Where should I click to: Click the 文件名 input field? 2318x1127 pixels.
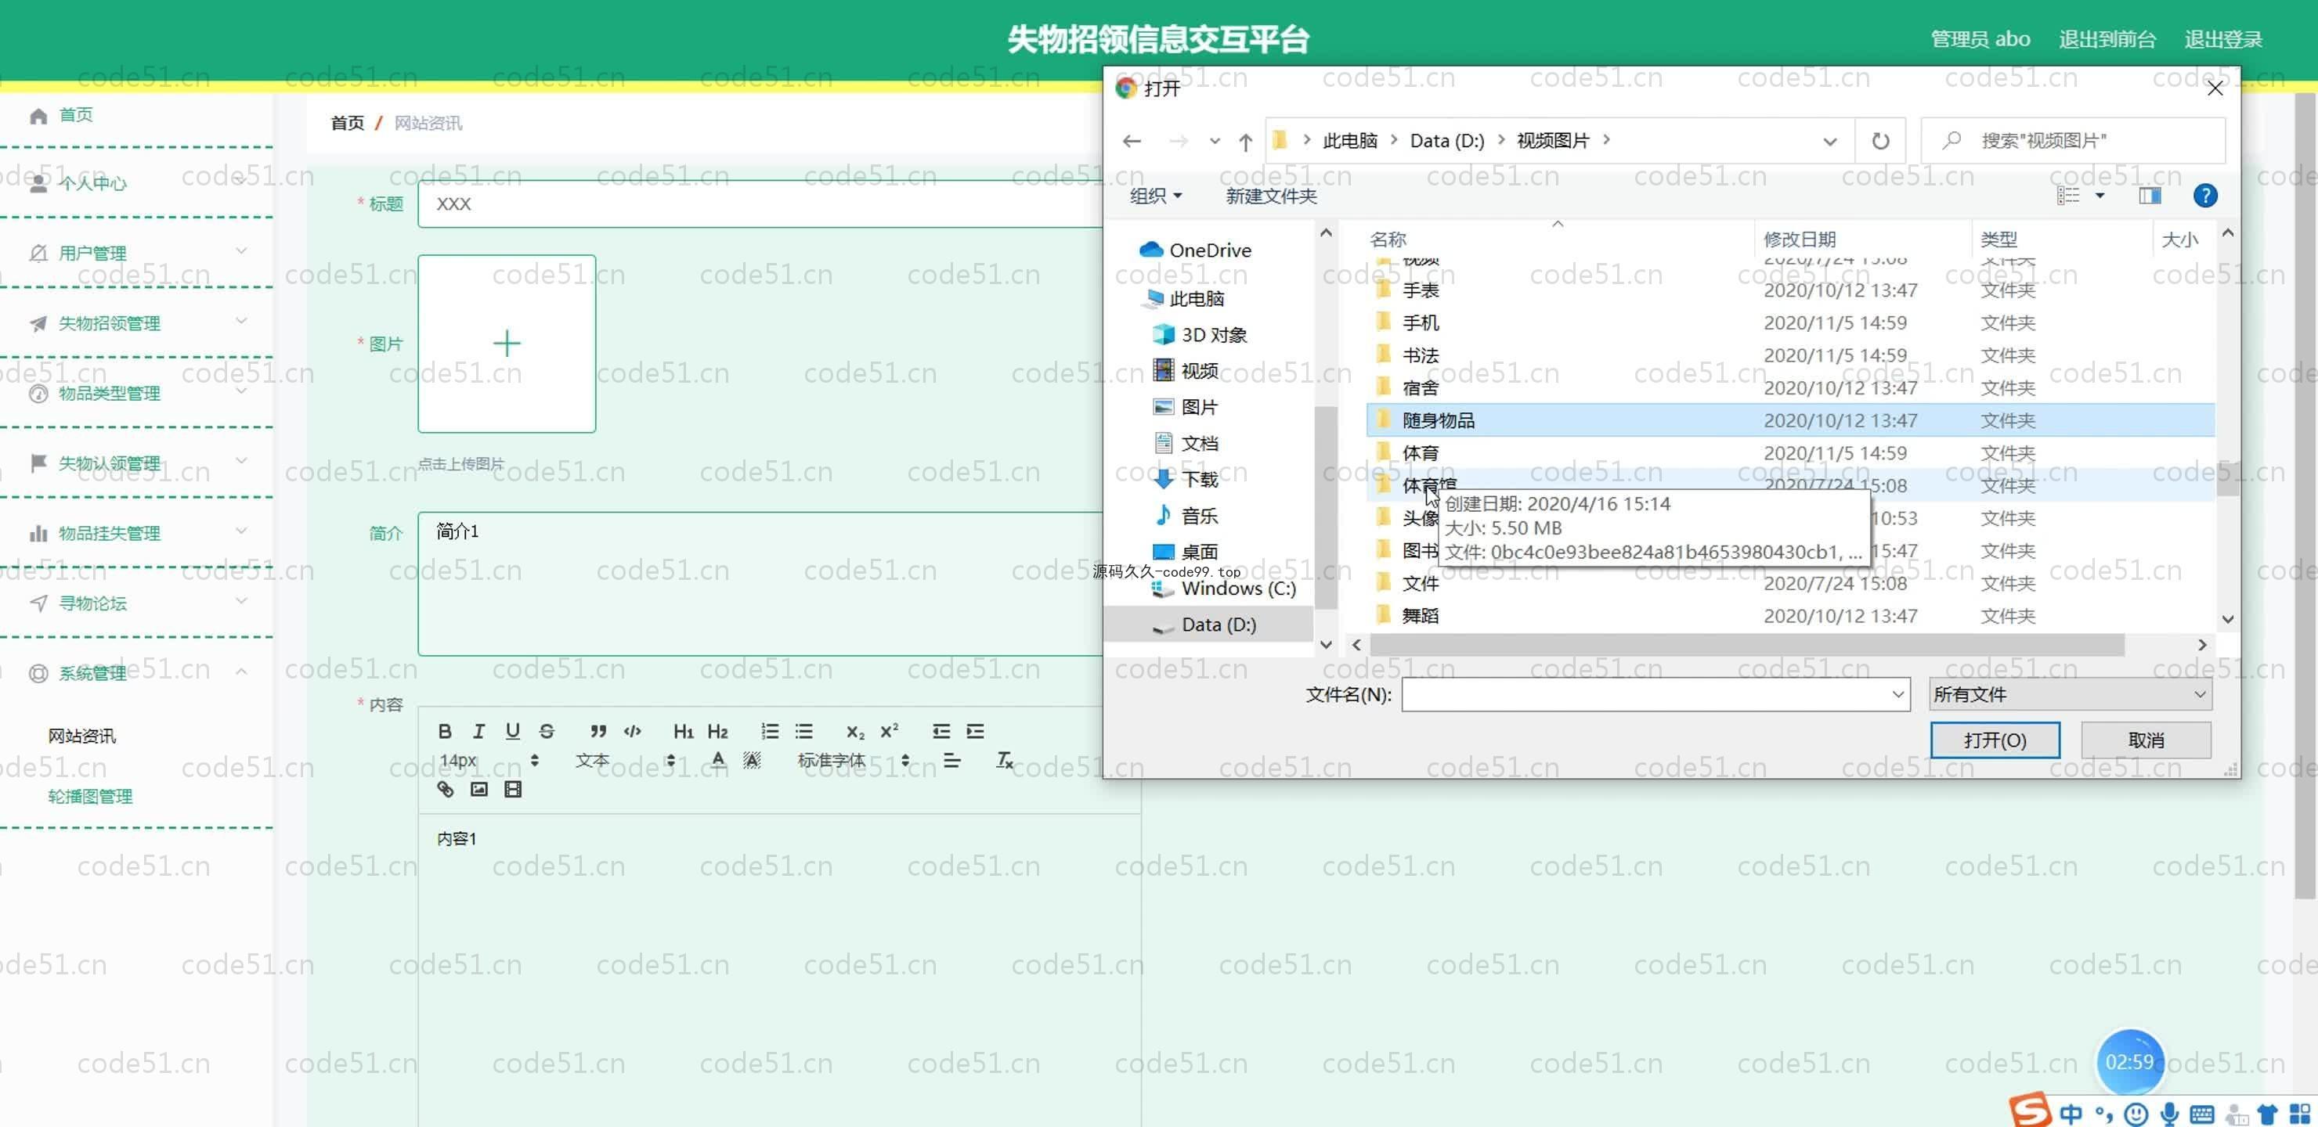point(1655,694)
